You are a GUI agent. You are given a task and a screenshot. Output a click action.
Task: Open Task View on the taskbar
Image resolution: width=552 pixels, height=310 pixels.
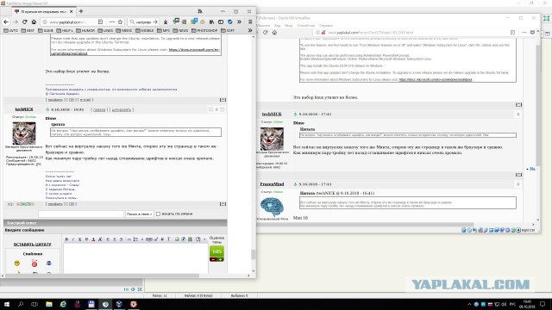34,304
